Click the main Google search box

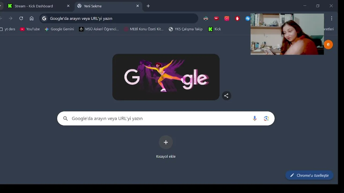tap(166, 118)
